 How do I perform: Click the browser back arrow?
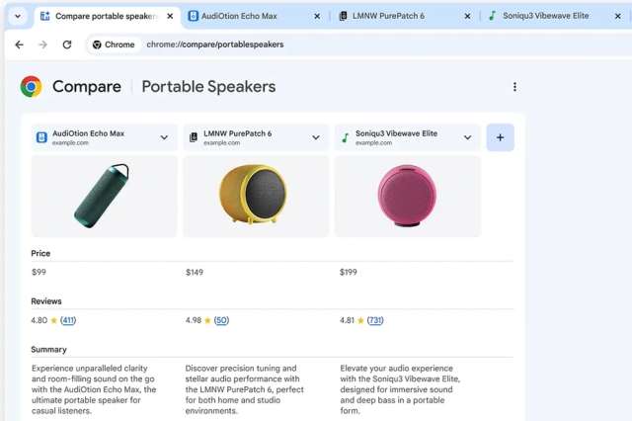19,44
